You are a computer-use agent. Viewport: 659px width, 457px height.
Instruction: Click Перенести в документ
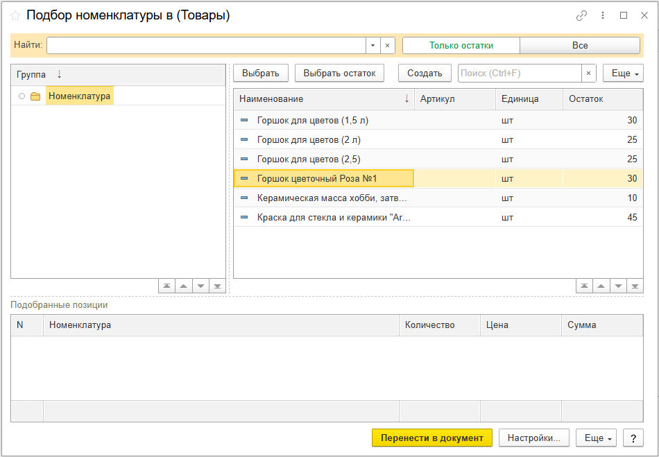click(432, 438)
